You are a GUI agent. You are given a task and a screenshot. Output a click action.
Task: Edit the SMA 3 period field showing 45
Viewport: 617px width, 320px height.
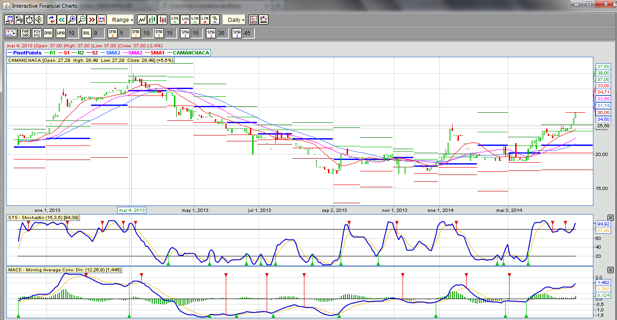pos(248,33)
